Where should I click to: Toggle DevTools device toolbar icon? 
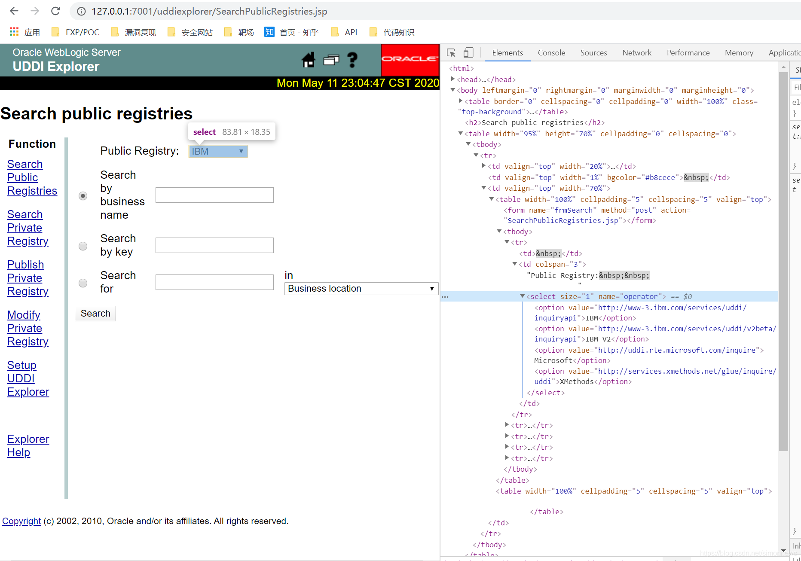point(468,53)
